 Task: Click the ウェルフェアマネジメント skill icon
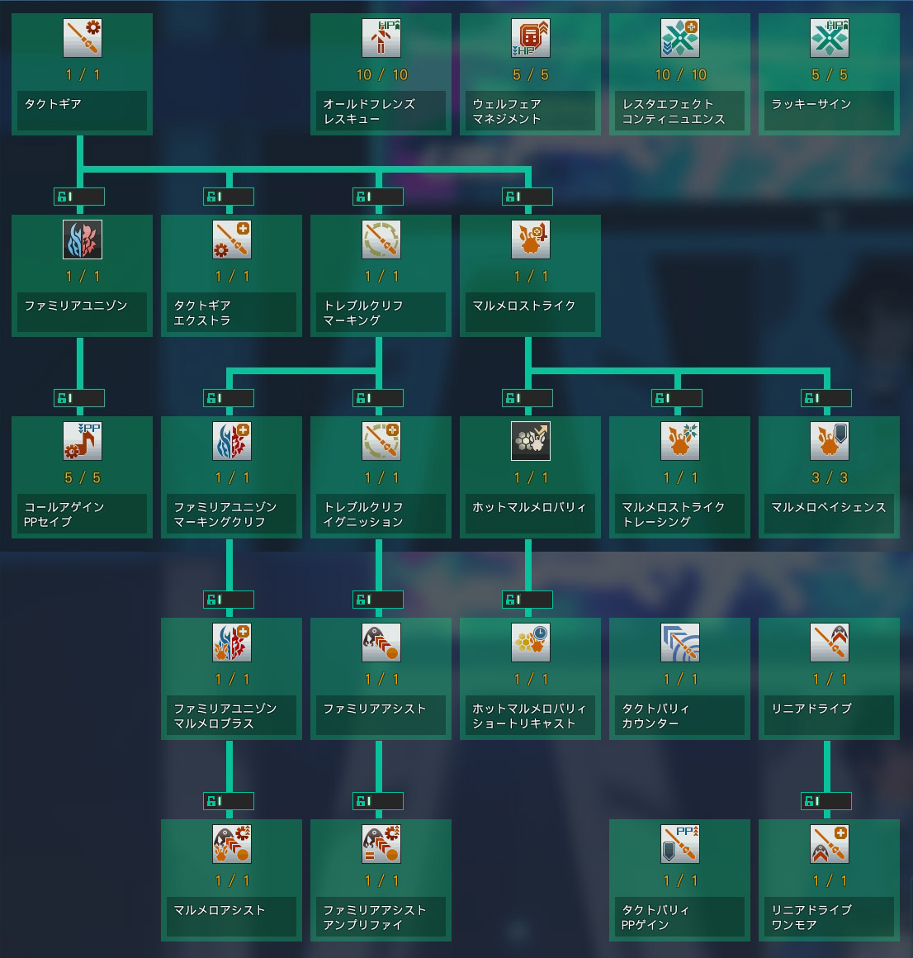530,38
